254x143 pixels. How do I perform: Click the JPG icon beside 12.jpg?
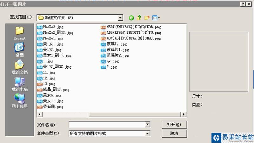click(40, 78)
